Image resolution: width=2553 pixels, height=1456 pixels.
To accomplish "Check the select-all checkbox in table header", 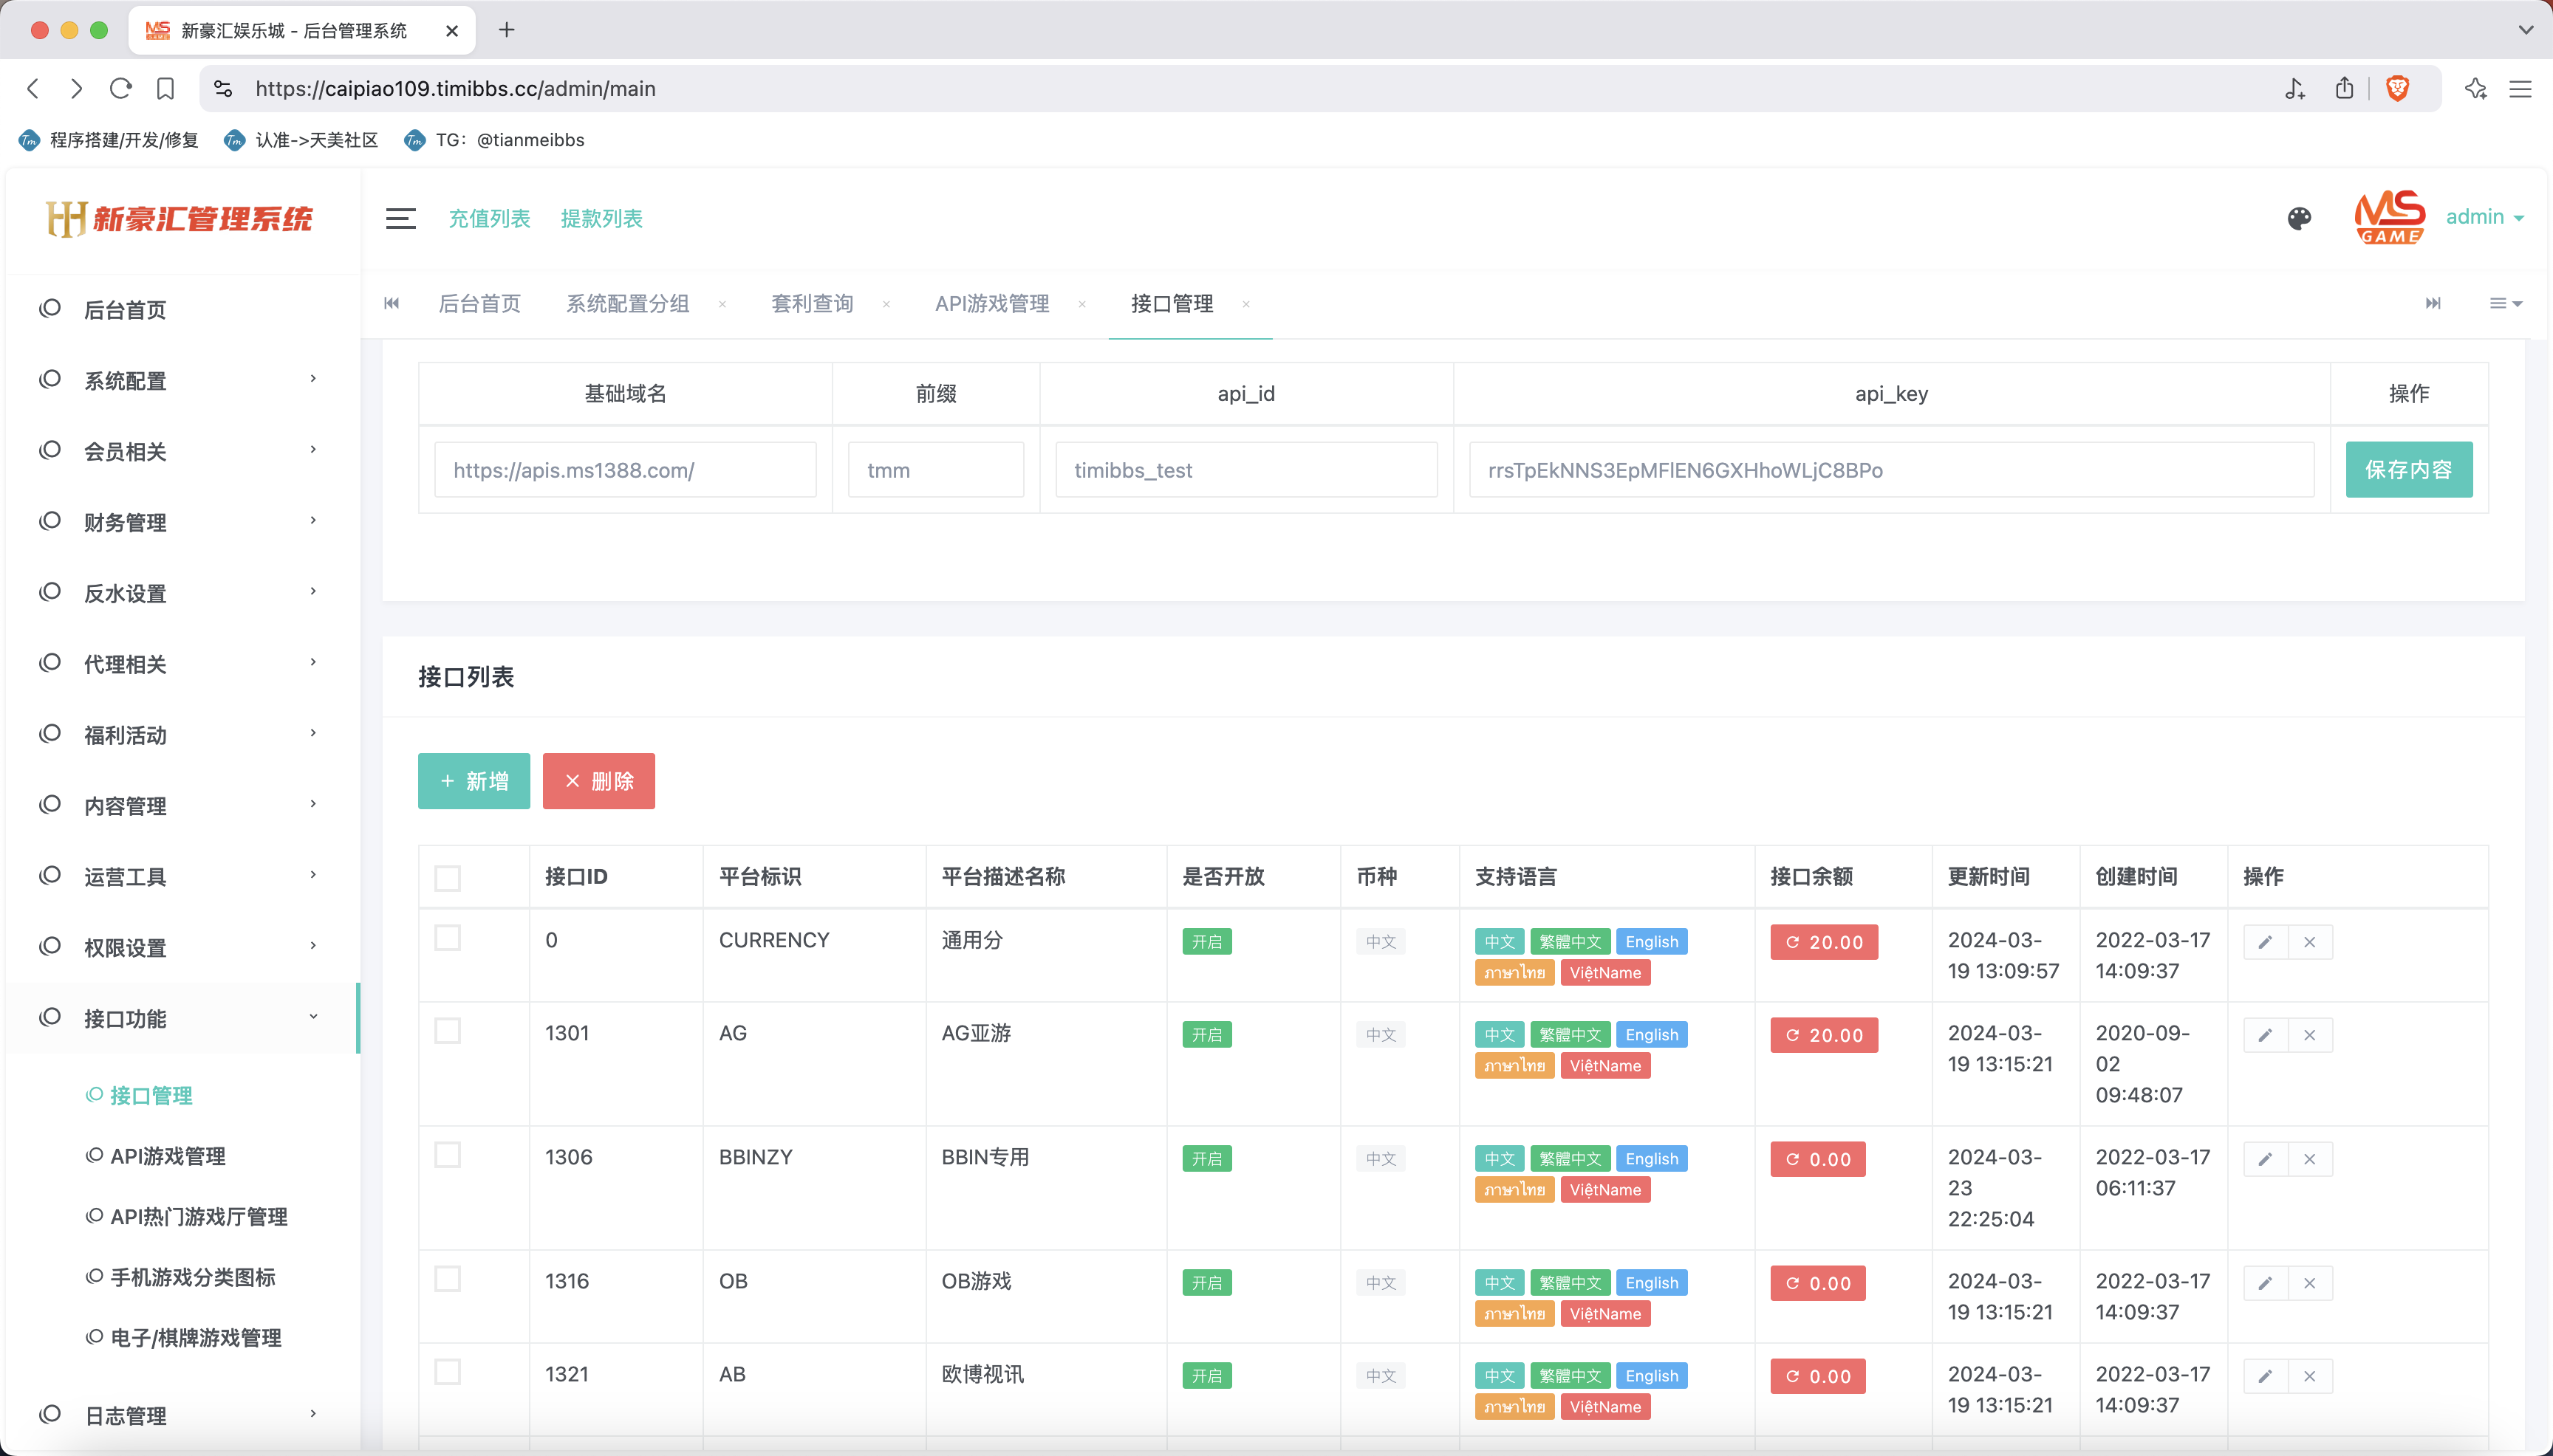I will [x=447, y=877].
